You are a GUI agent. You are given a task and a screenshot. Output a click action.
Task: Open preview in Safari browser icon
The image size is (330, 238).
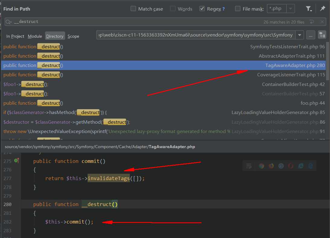281,166
